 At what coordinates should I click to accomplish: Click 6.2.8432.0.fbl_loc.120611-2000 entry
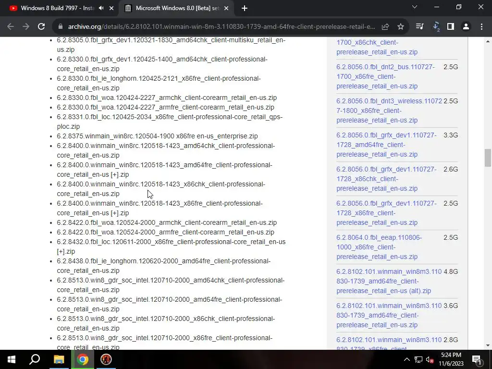click(171, 246)
